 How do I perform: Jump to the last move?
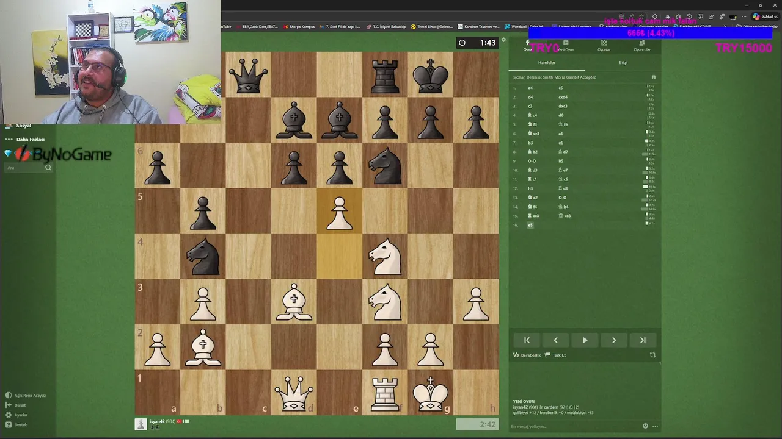[643, 340]
